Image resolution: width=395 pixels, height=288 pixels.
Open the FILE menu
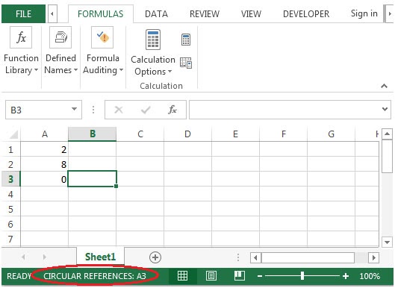(23, 14)
